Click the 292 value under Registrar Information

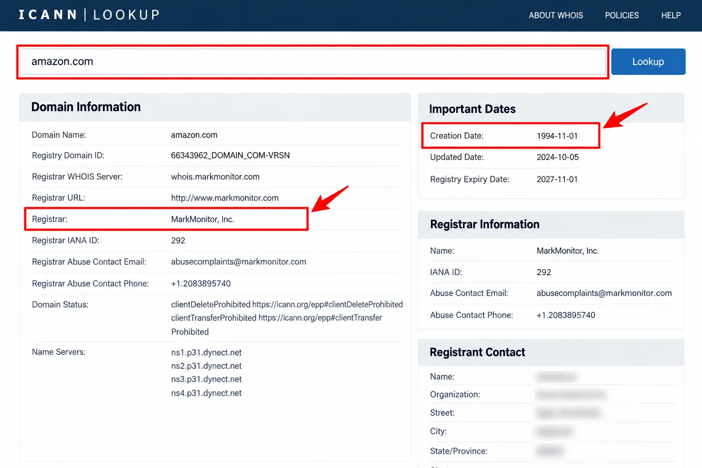pos(544,272)
